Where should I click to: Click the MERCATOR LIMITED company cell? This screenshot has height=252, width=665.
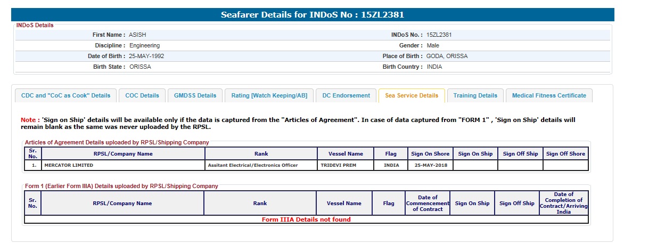69,166
